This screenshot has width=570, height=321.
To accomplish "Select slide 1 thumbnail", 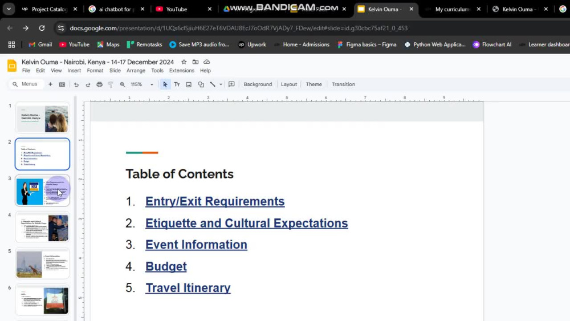I will 42,118.
